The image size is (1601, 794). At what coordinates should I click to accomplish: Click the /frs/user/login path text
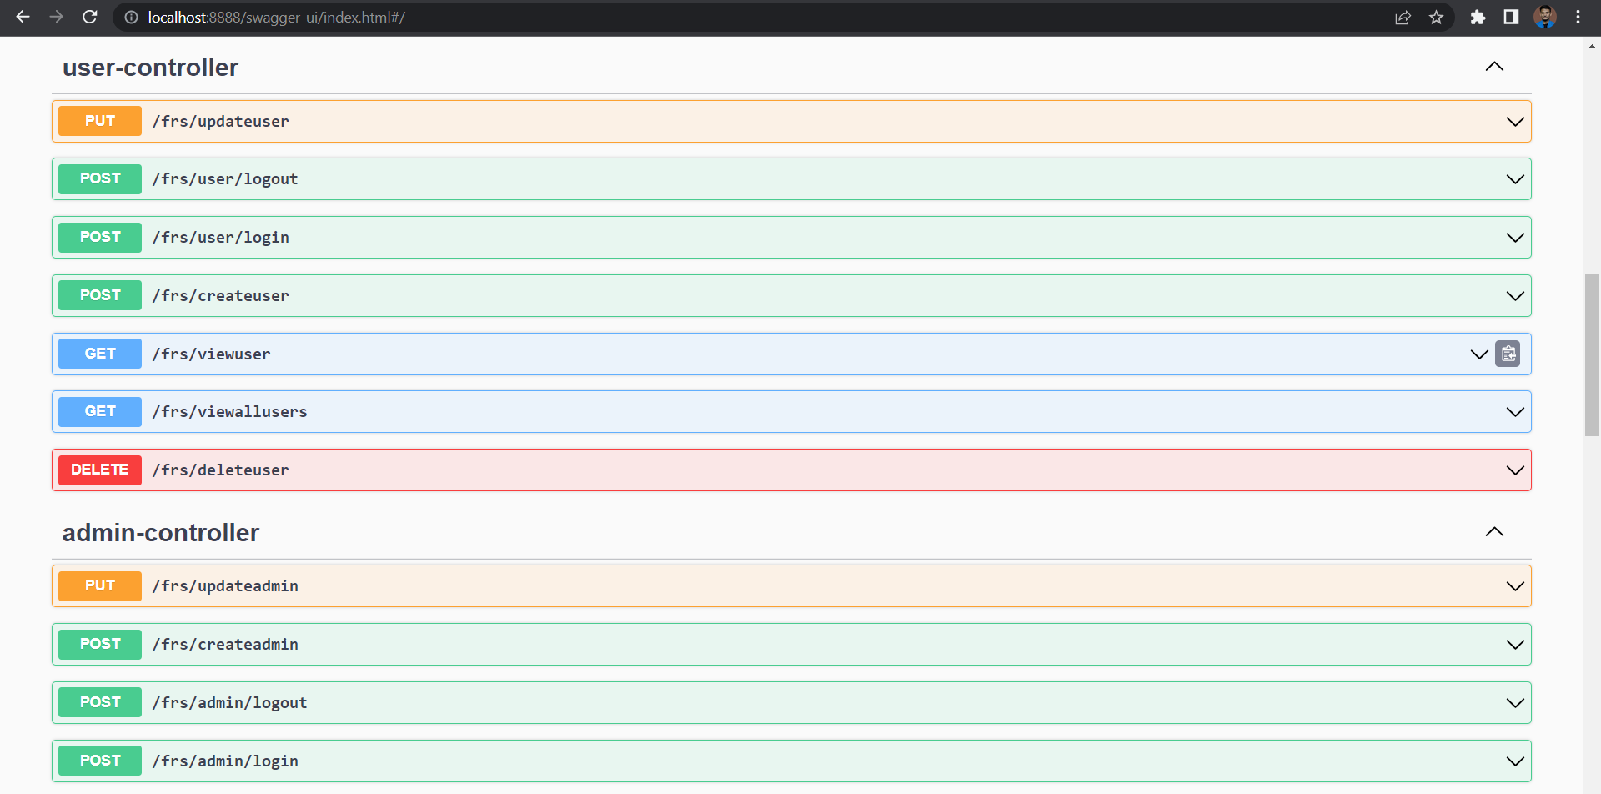(x=221, y=238)
